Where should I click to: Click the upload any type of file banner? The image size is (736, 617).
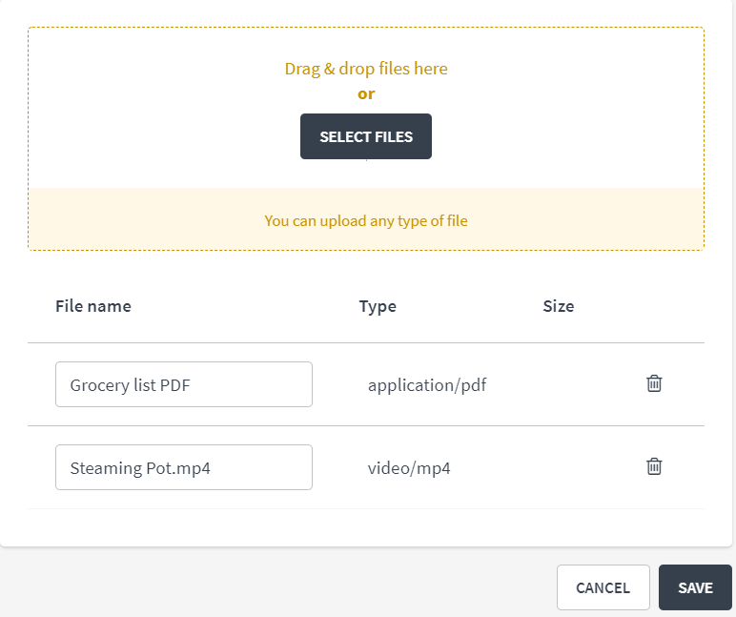tap(366, 219)
